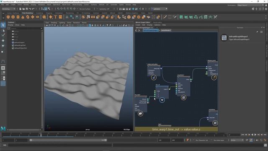Click the open scene folder icon
Image resolution: width=268 pixels, height=151 pixels.
23,9
